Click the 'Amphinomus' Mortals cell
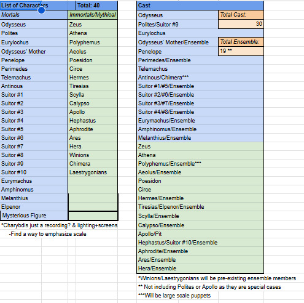Screen dimensions: 304x303 [34, 190]
